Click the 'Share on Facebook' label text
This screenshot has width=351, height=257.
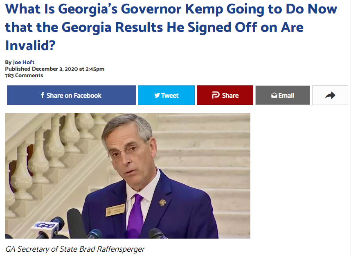tap(74, 96)
